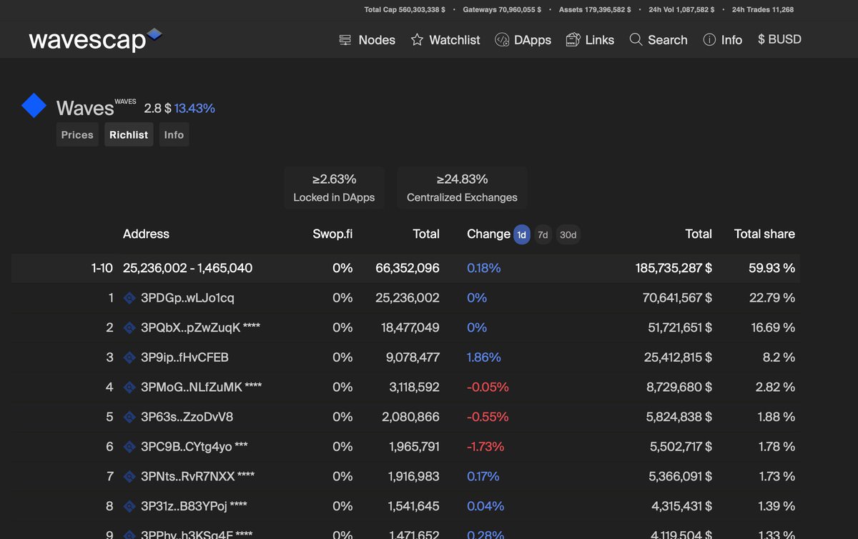Click the Address column header

coord(146,234)
